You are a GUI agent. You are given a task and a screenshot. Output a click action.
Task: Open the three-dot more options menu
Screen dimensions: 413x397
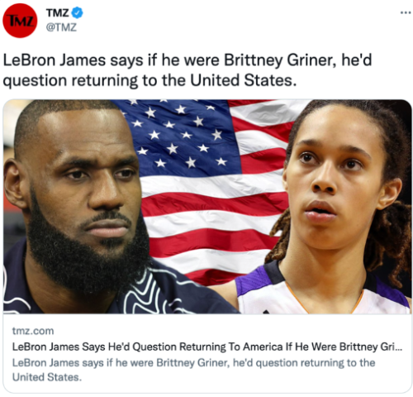point(406,12)
